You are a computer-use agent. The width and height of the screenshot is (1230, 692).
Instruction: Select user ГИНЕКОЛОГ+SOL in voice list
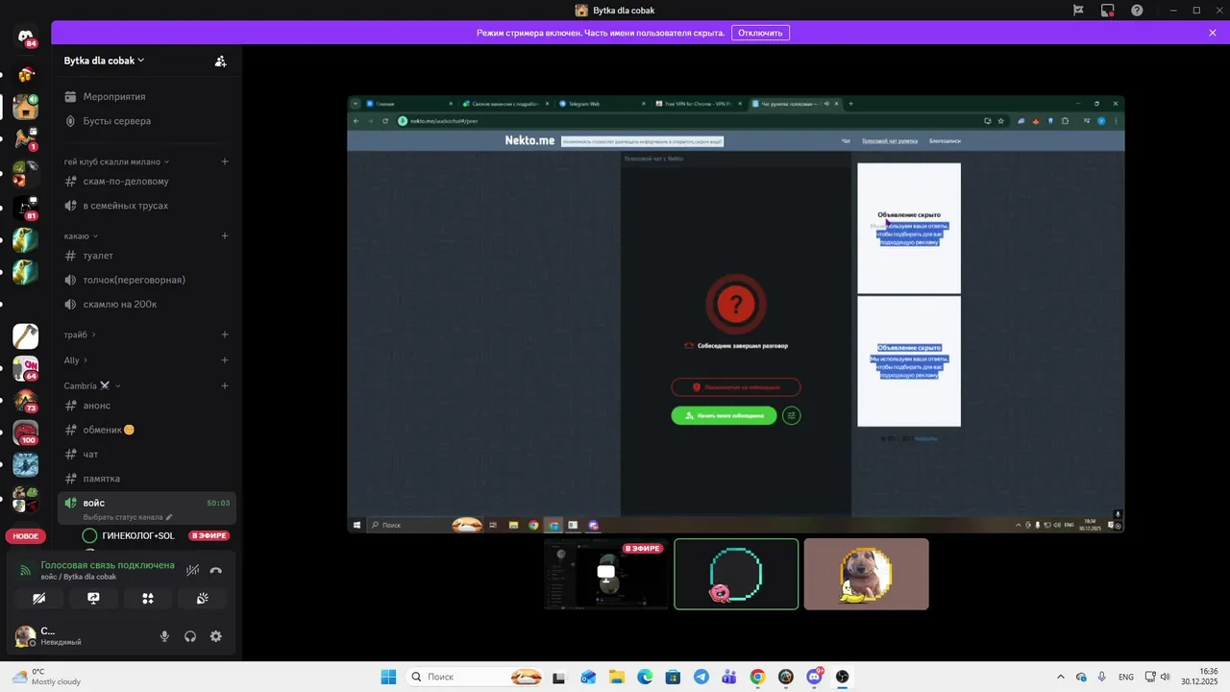(137, 535)
